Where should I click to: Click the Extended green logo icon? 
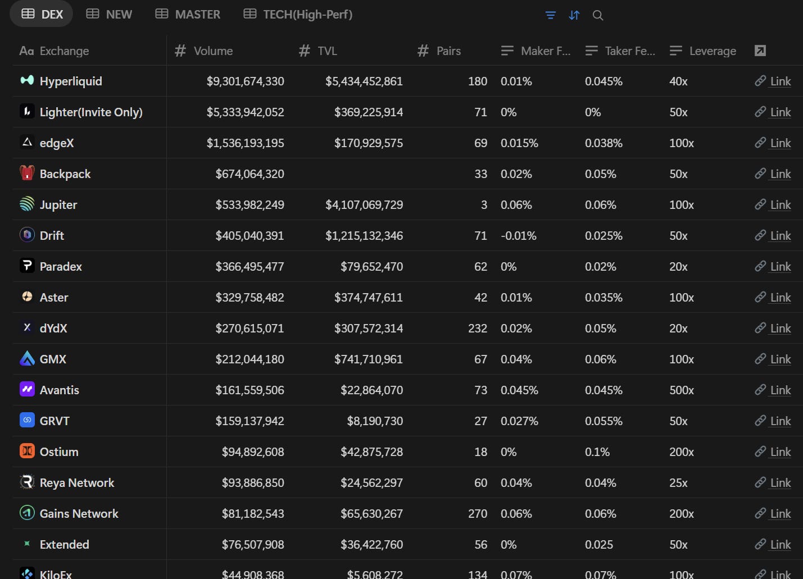27,544
